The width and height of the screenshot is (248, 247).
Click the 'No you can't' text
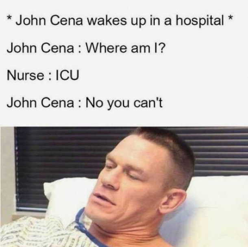124,103
